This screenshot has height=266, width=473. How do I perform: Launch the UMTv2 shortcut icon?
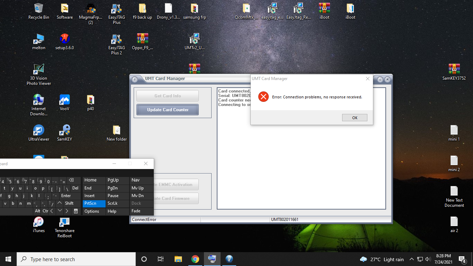point(194,42)
